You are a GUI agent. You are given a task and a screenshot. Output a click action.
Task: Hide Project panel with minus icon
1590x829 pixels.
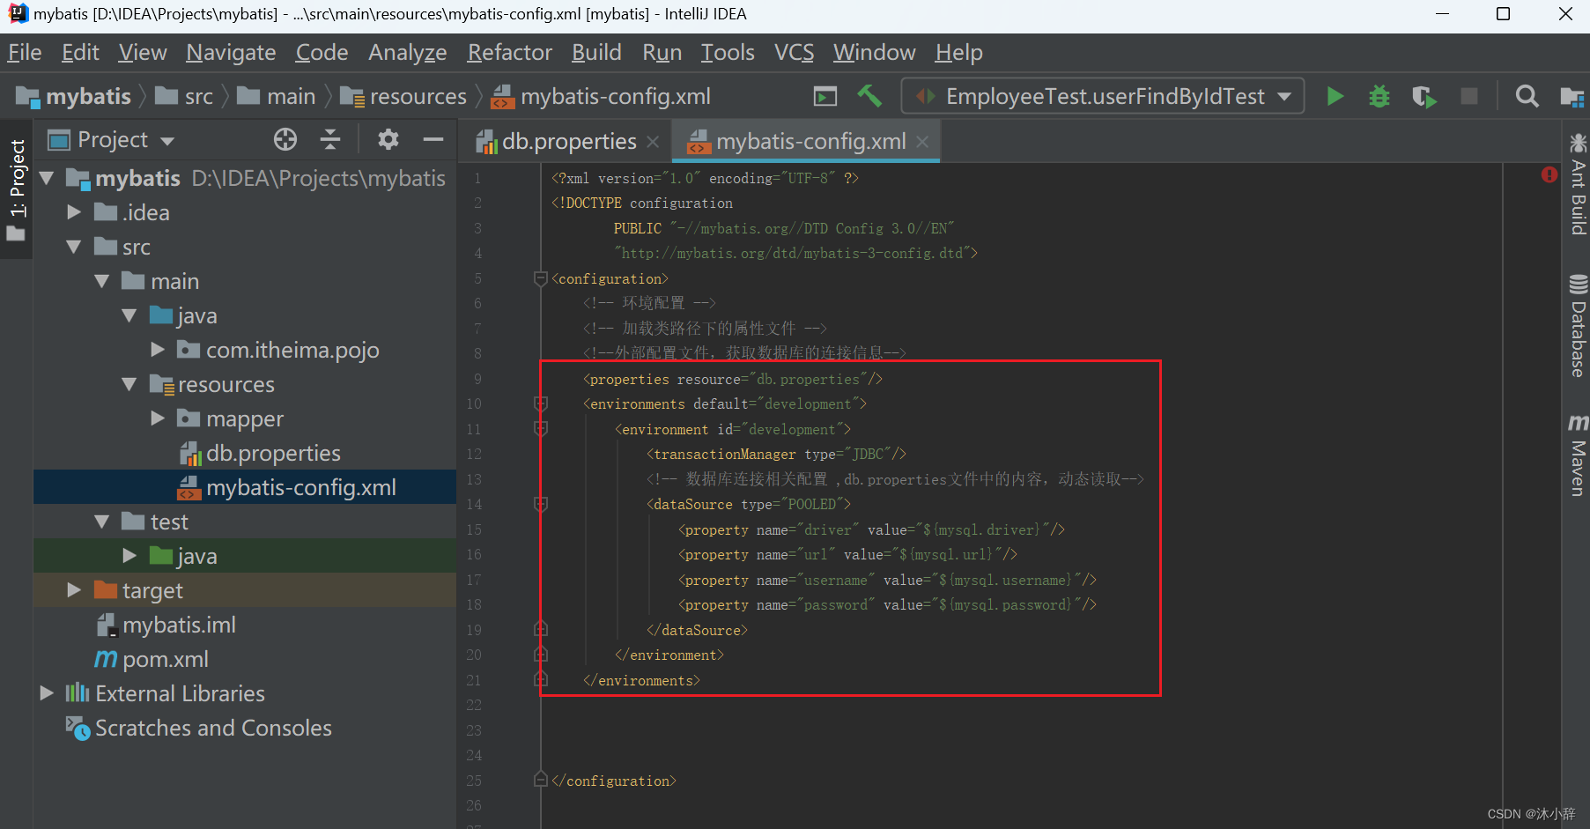pyautogui.click(x=433, y=139)
